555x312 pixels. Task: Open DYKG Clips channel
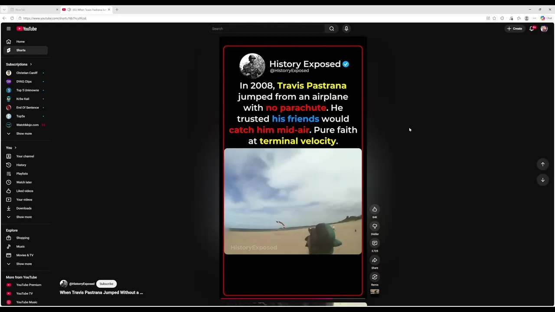click(x=26, y=81)
